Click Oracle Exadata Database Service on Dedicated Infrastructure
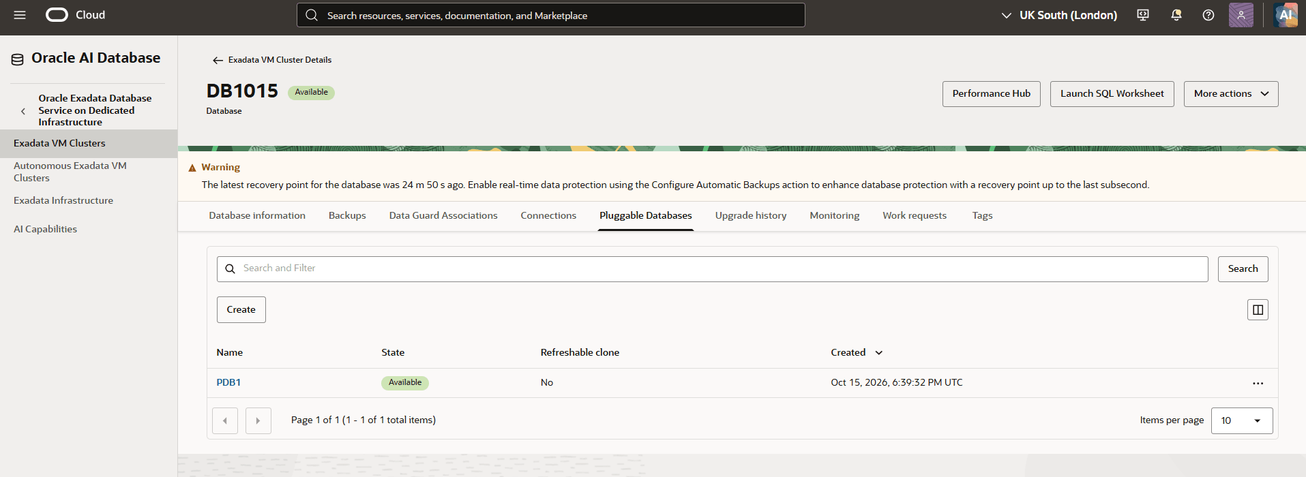Viewport: 1306px width, 477px height. (x=95, y=110)
